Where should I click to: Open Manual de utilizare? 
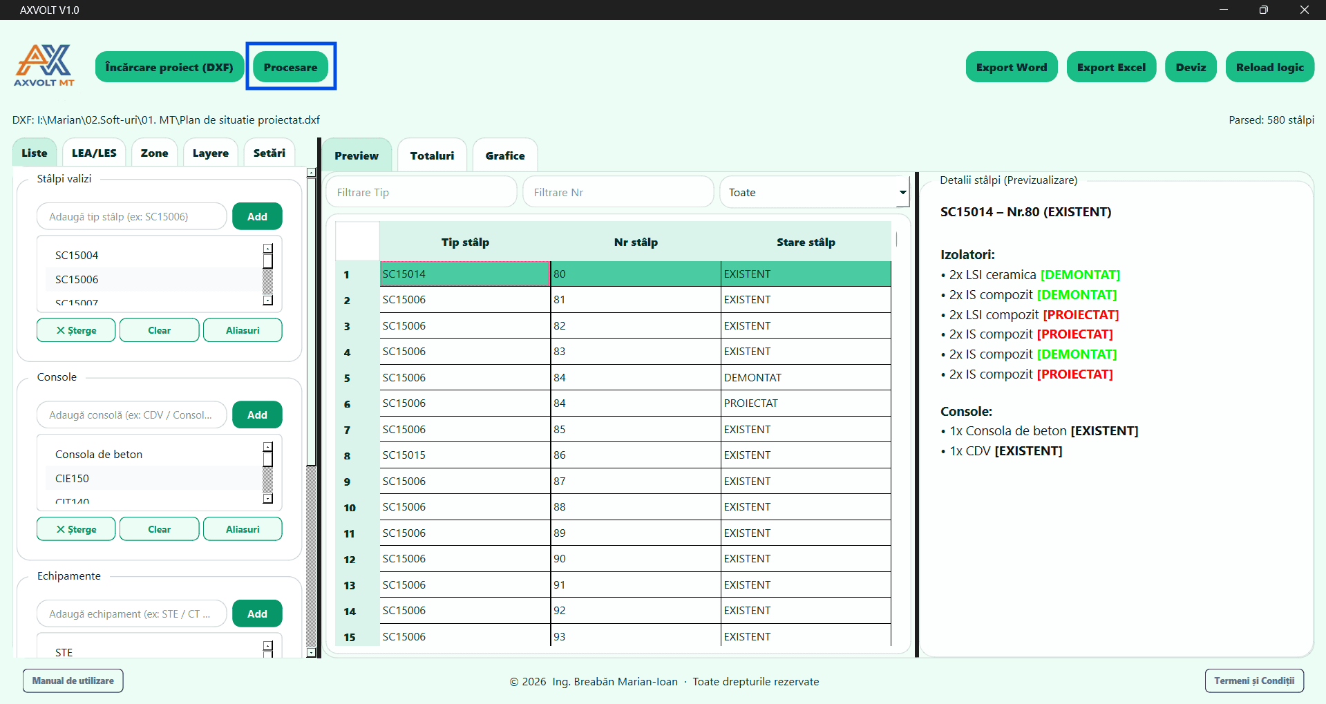point(73,681)
